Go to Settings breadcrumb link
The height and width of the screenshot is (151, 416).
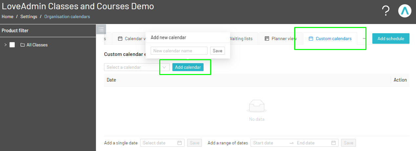(x=29, y=16)
